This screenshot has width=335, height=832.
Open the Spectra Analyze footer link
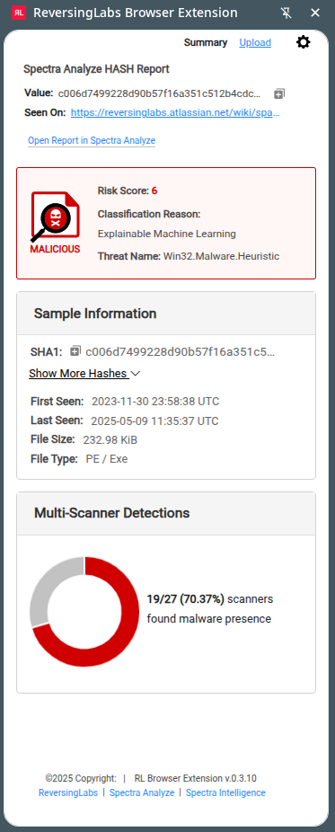142,792
